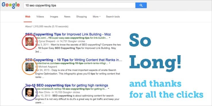The height and width of the screenshot is (106, 212).
Task: Click the blue magnifier search button
Action: (141, 5)
